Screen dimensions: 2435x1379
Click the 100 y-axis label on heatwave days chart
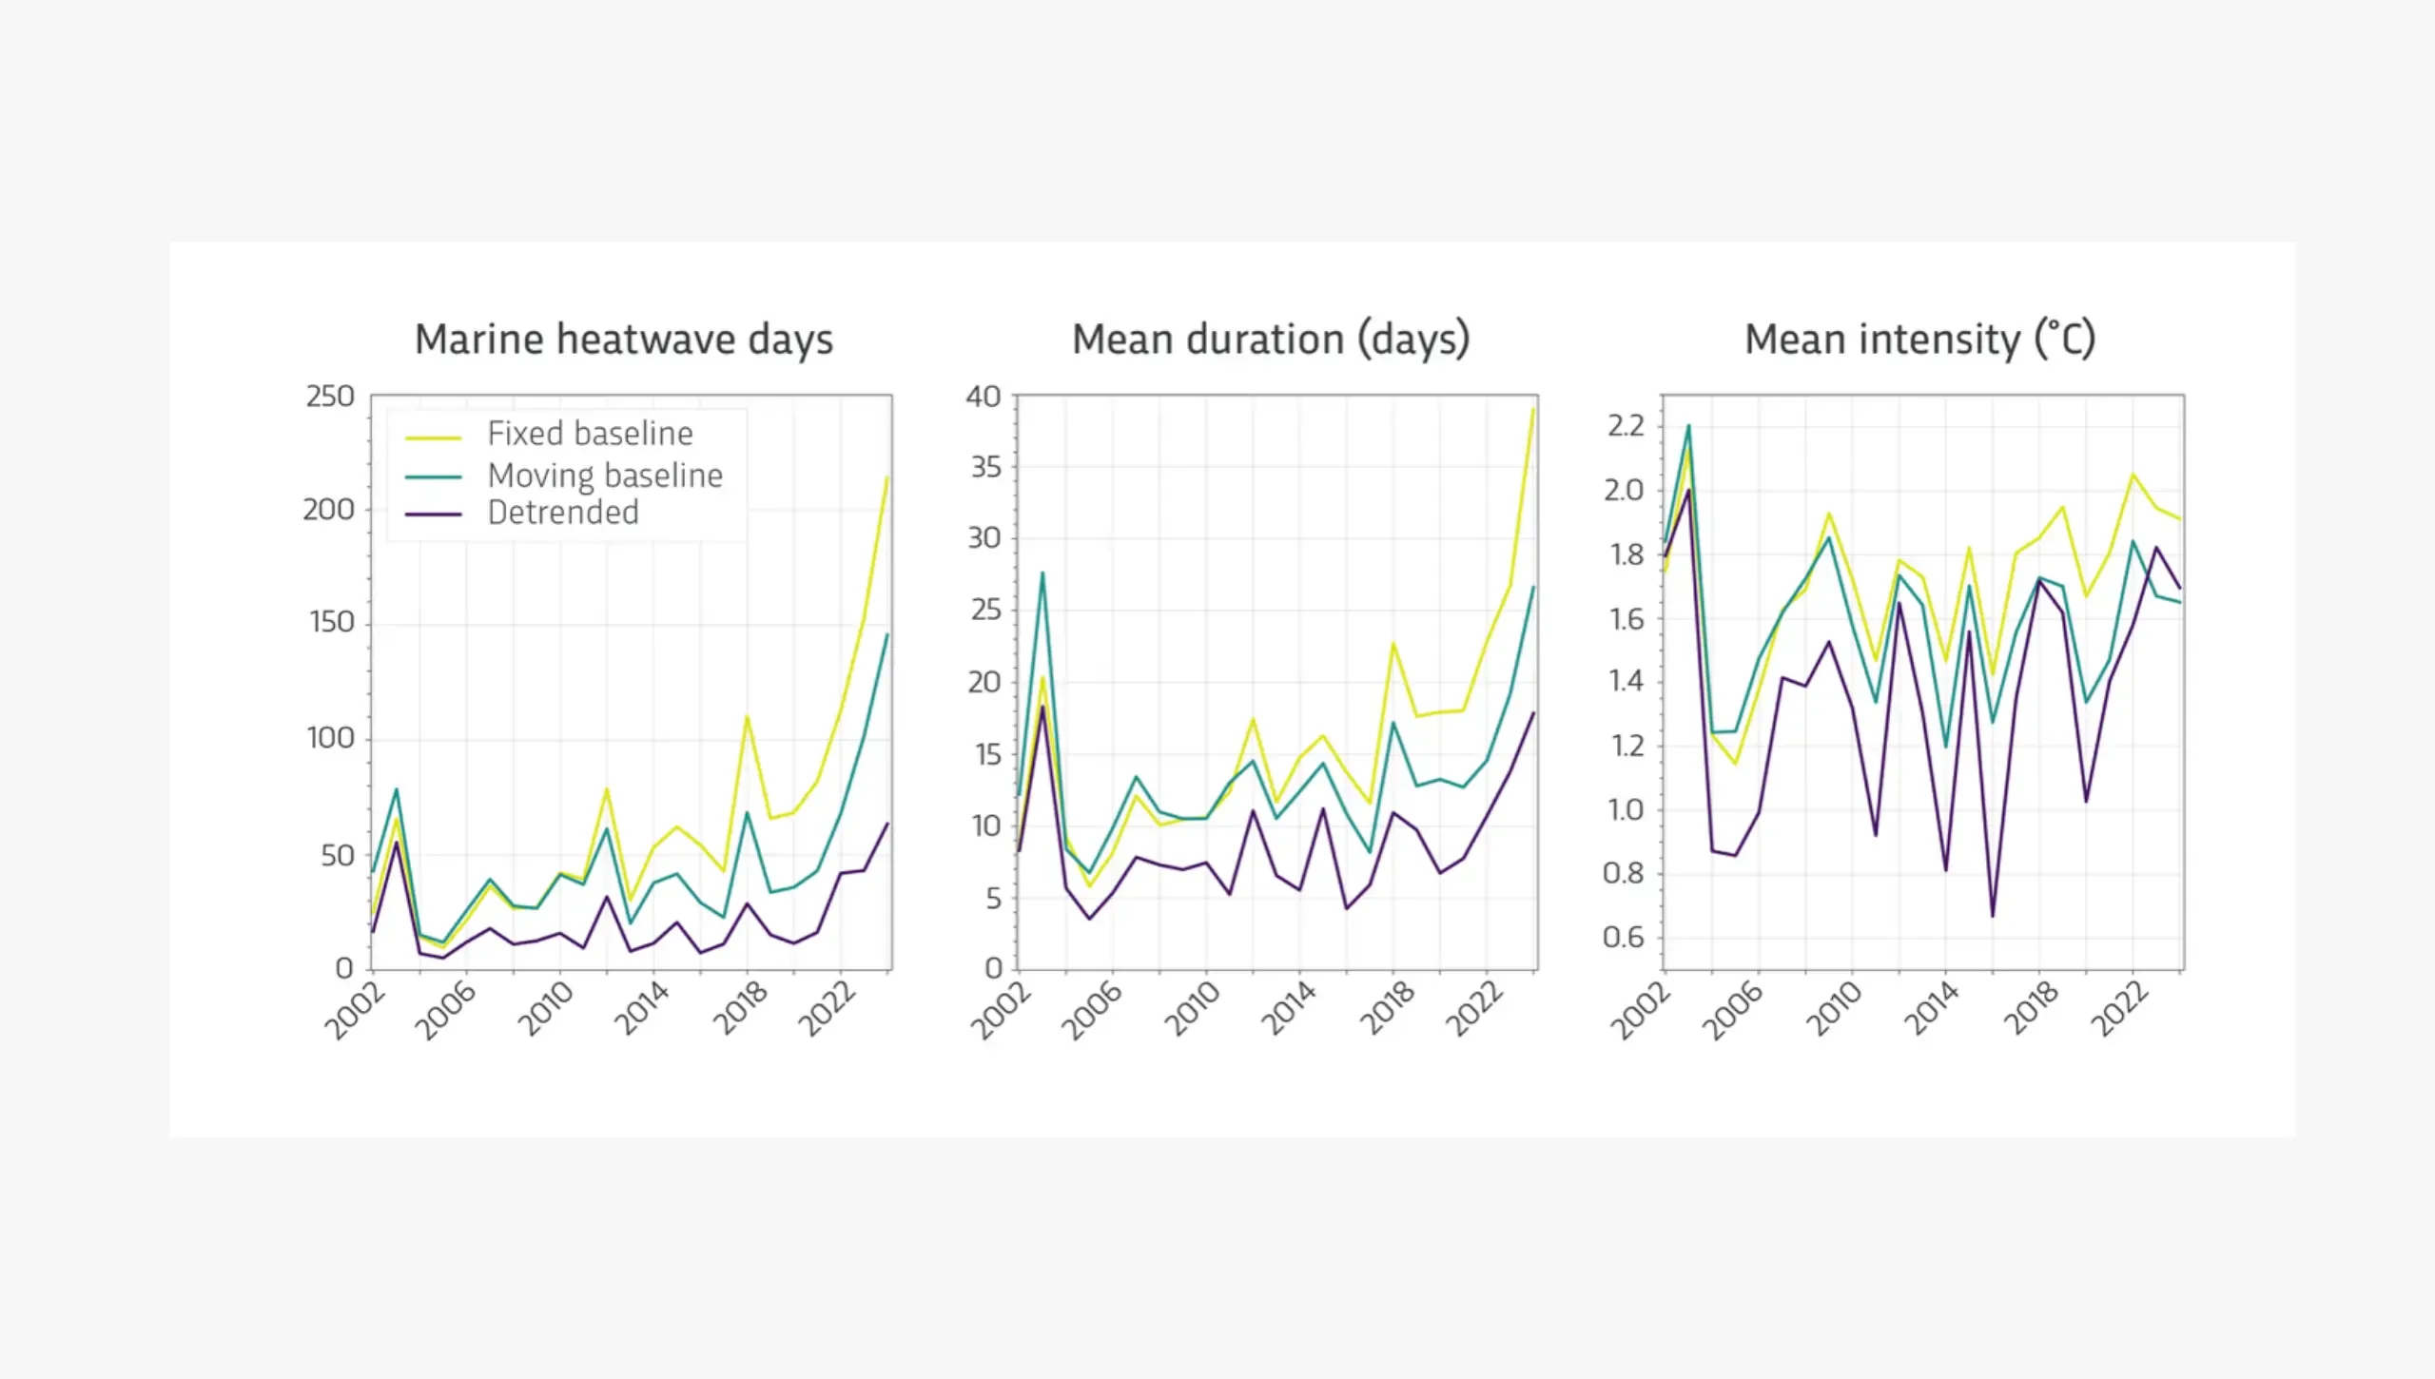pos(331,738)
